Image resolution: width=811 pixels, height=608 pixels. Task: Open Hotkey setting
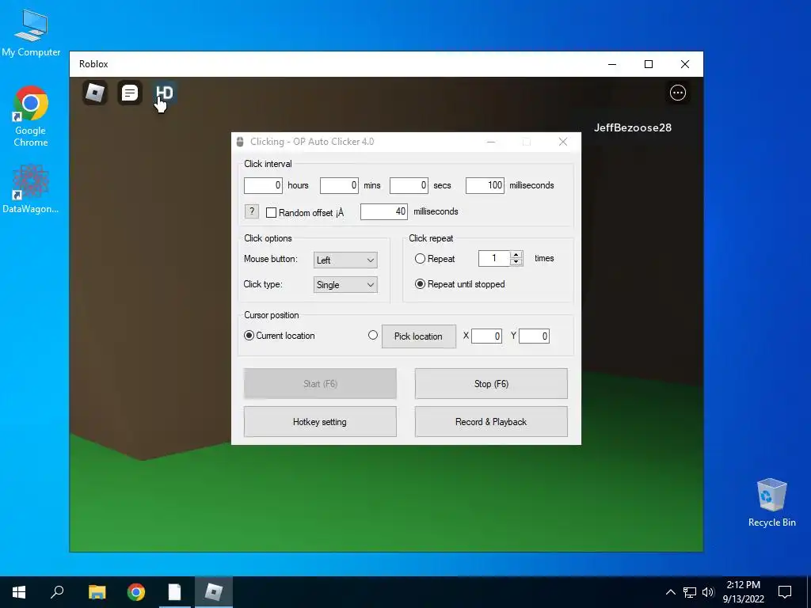(x=320, y=422)
